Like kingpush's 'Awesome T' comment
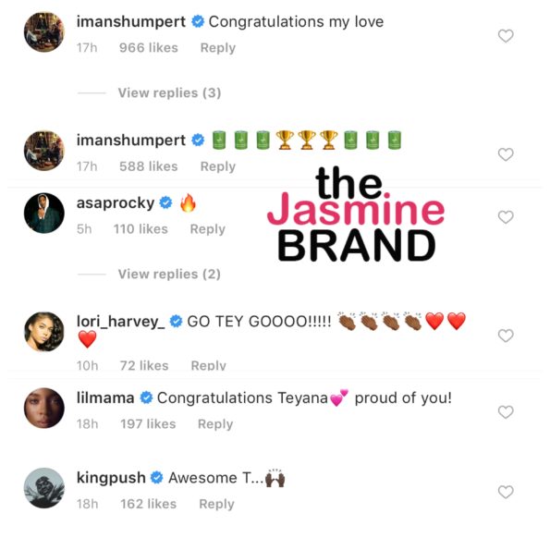550x550 pixels. coord(506,492)
